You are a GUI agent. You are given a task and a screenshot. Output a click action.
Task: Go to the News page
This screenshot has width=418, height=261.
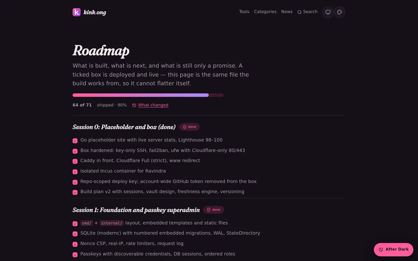[287, 12]
